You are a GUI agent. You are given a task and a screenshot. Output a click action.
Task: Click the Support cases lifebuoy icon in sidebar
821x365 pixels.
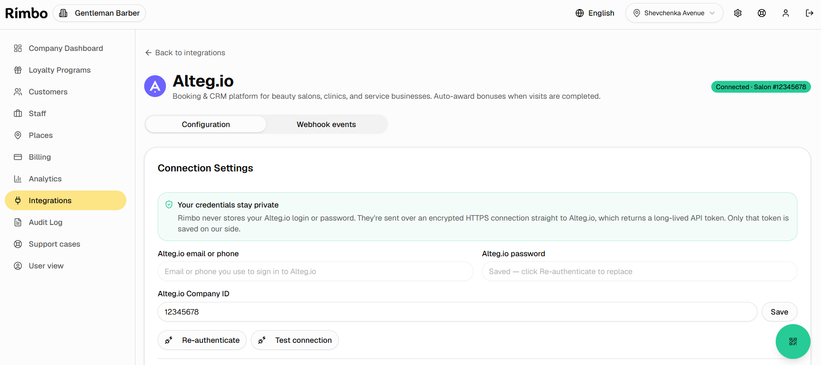[x=18, y=244]
